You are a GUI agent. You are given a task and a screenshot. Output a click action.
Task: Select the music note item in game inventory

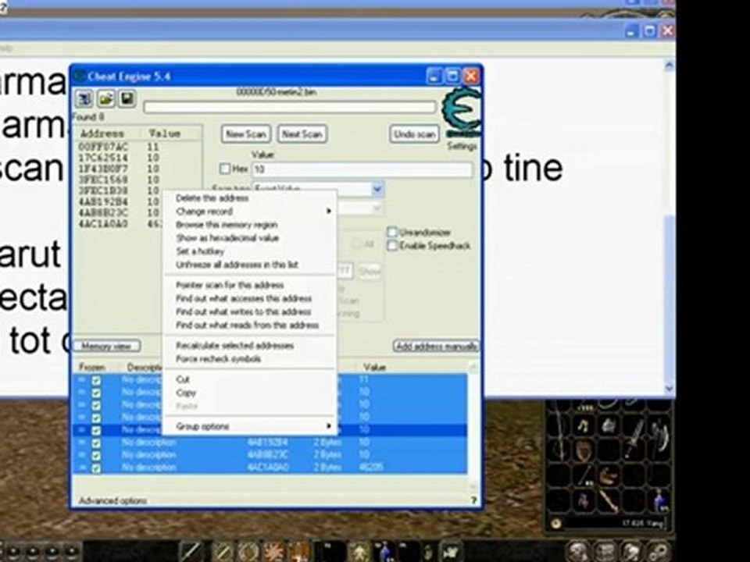pyautogui.click(x=582, y=425)
